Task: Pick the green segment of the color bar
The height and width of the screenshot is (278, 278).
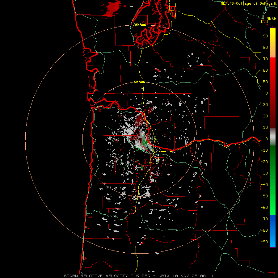Action: 273,180
